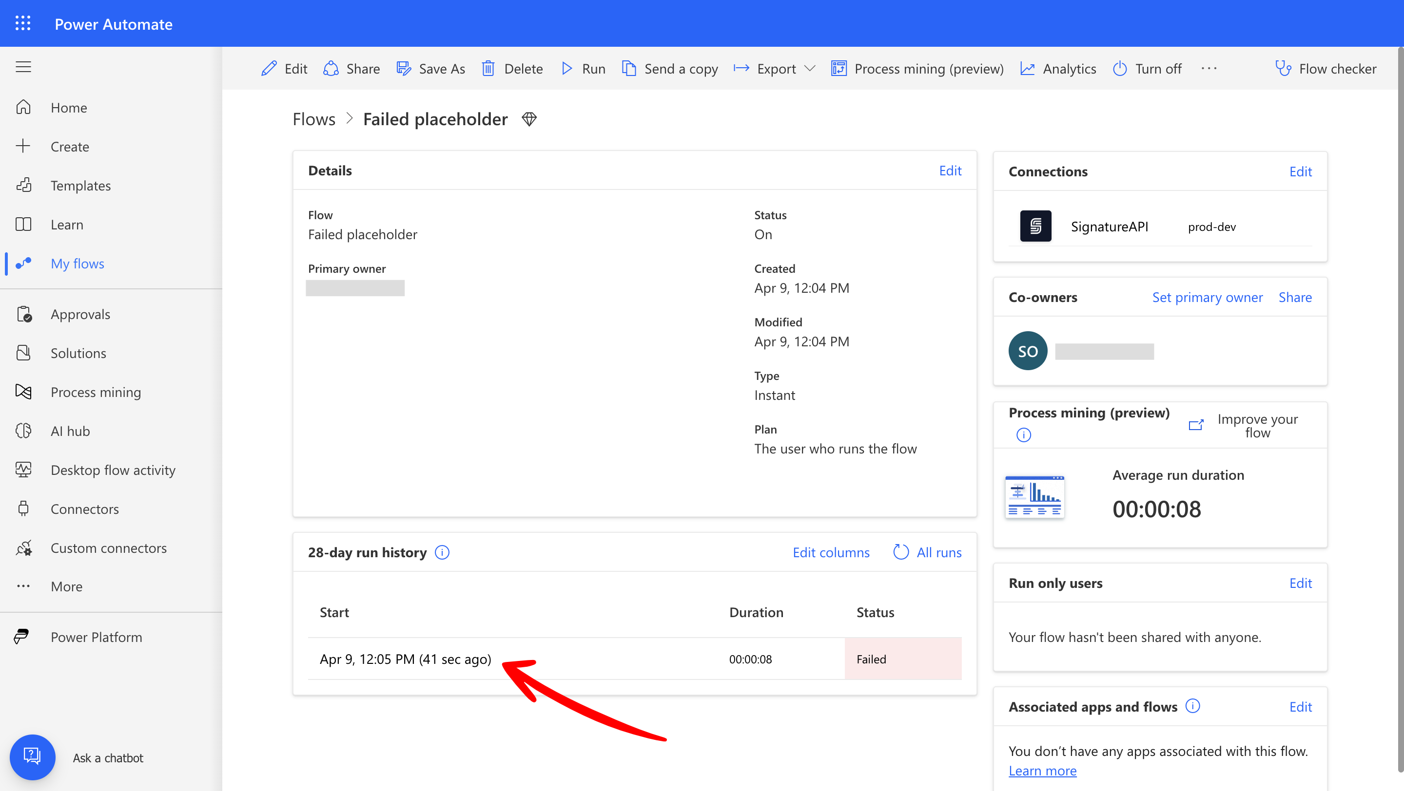The image size is (1404, 791).
Task: Click Save As in toolbar
Action: click(430, 69)
